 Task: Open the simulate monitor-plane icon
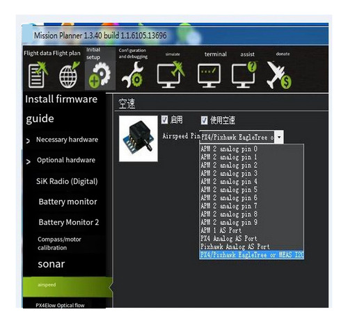click(x=171, y=75)
